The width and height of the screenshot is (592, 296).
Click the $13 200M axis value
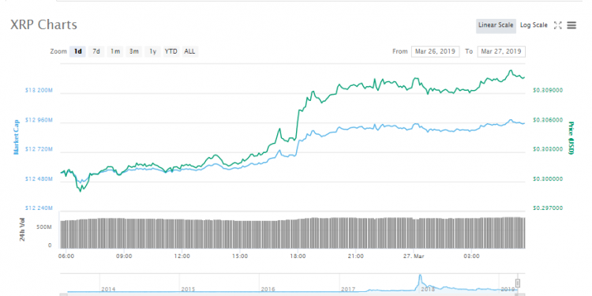39,91
